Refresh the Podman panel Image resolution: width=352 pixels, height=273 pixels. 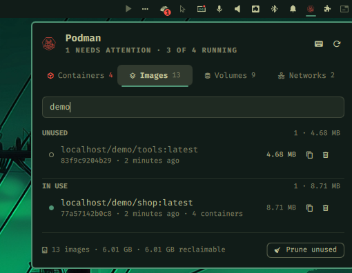pyautogui.click(x=337, y=44)
